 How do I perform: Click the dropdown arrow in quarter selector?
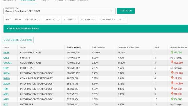(x=112, y=11)
